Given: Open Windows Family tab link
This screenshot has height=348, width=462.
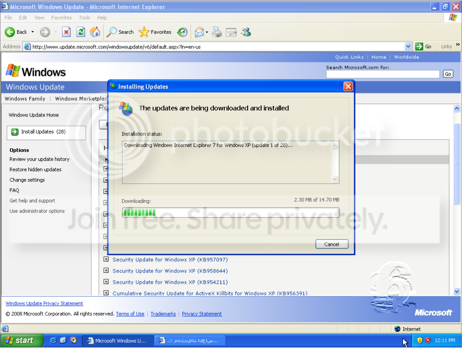Looking at the screenshot, I should (x=25, y=99).
